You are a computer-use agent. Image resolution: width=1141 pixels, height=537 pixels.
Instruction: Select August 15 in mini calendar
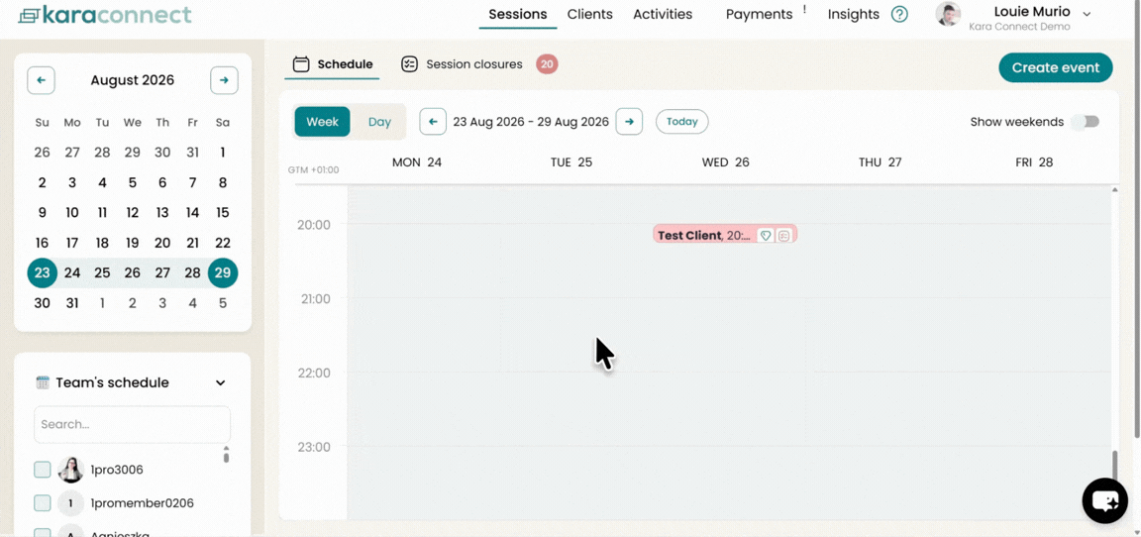point(223,212)
